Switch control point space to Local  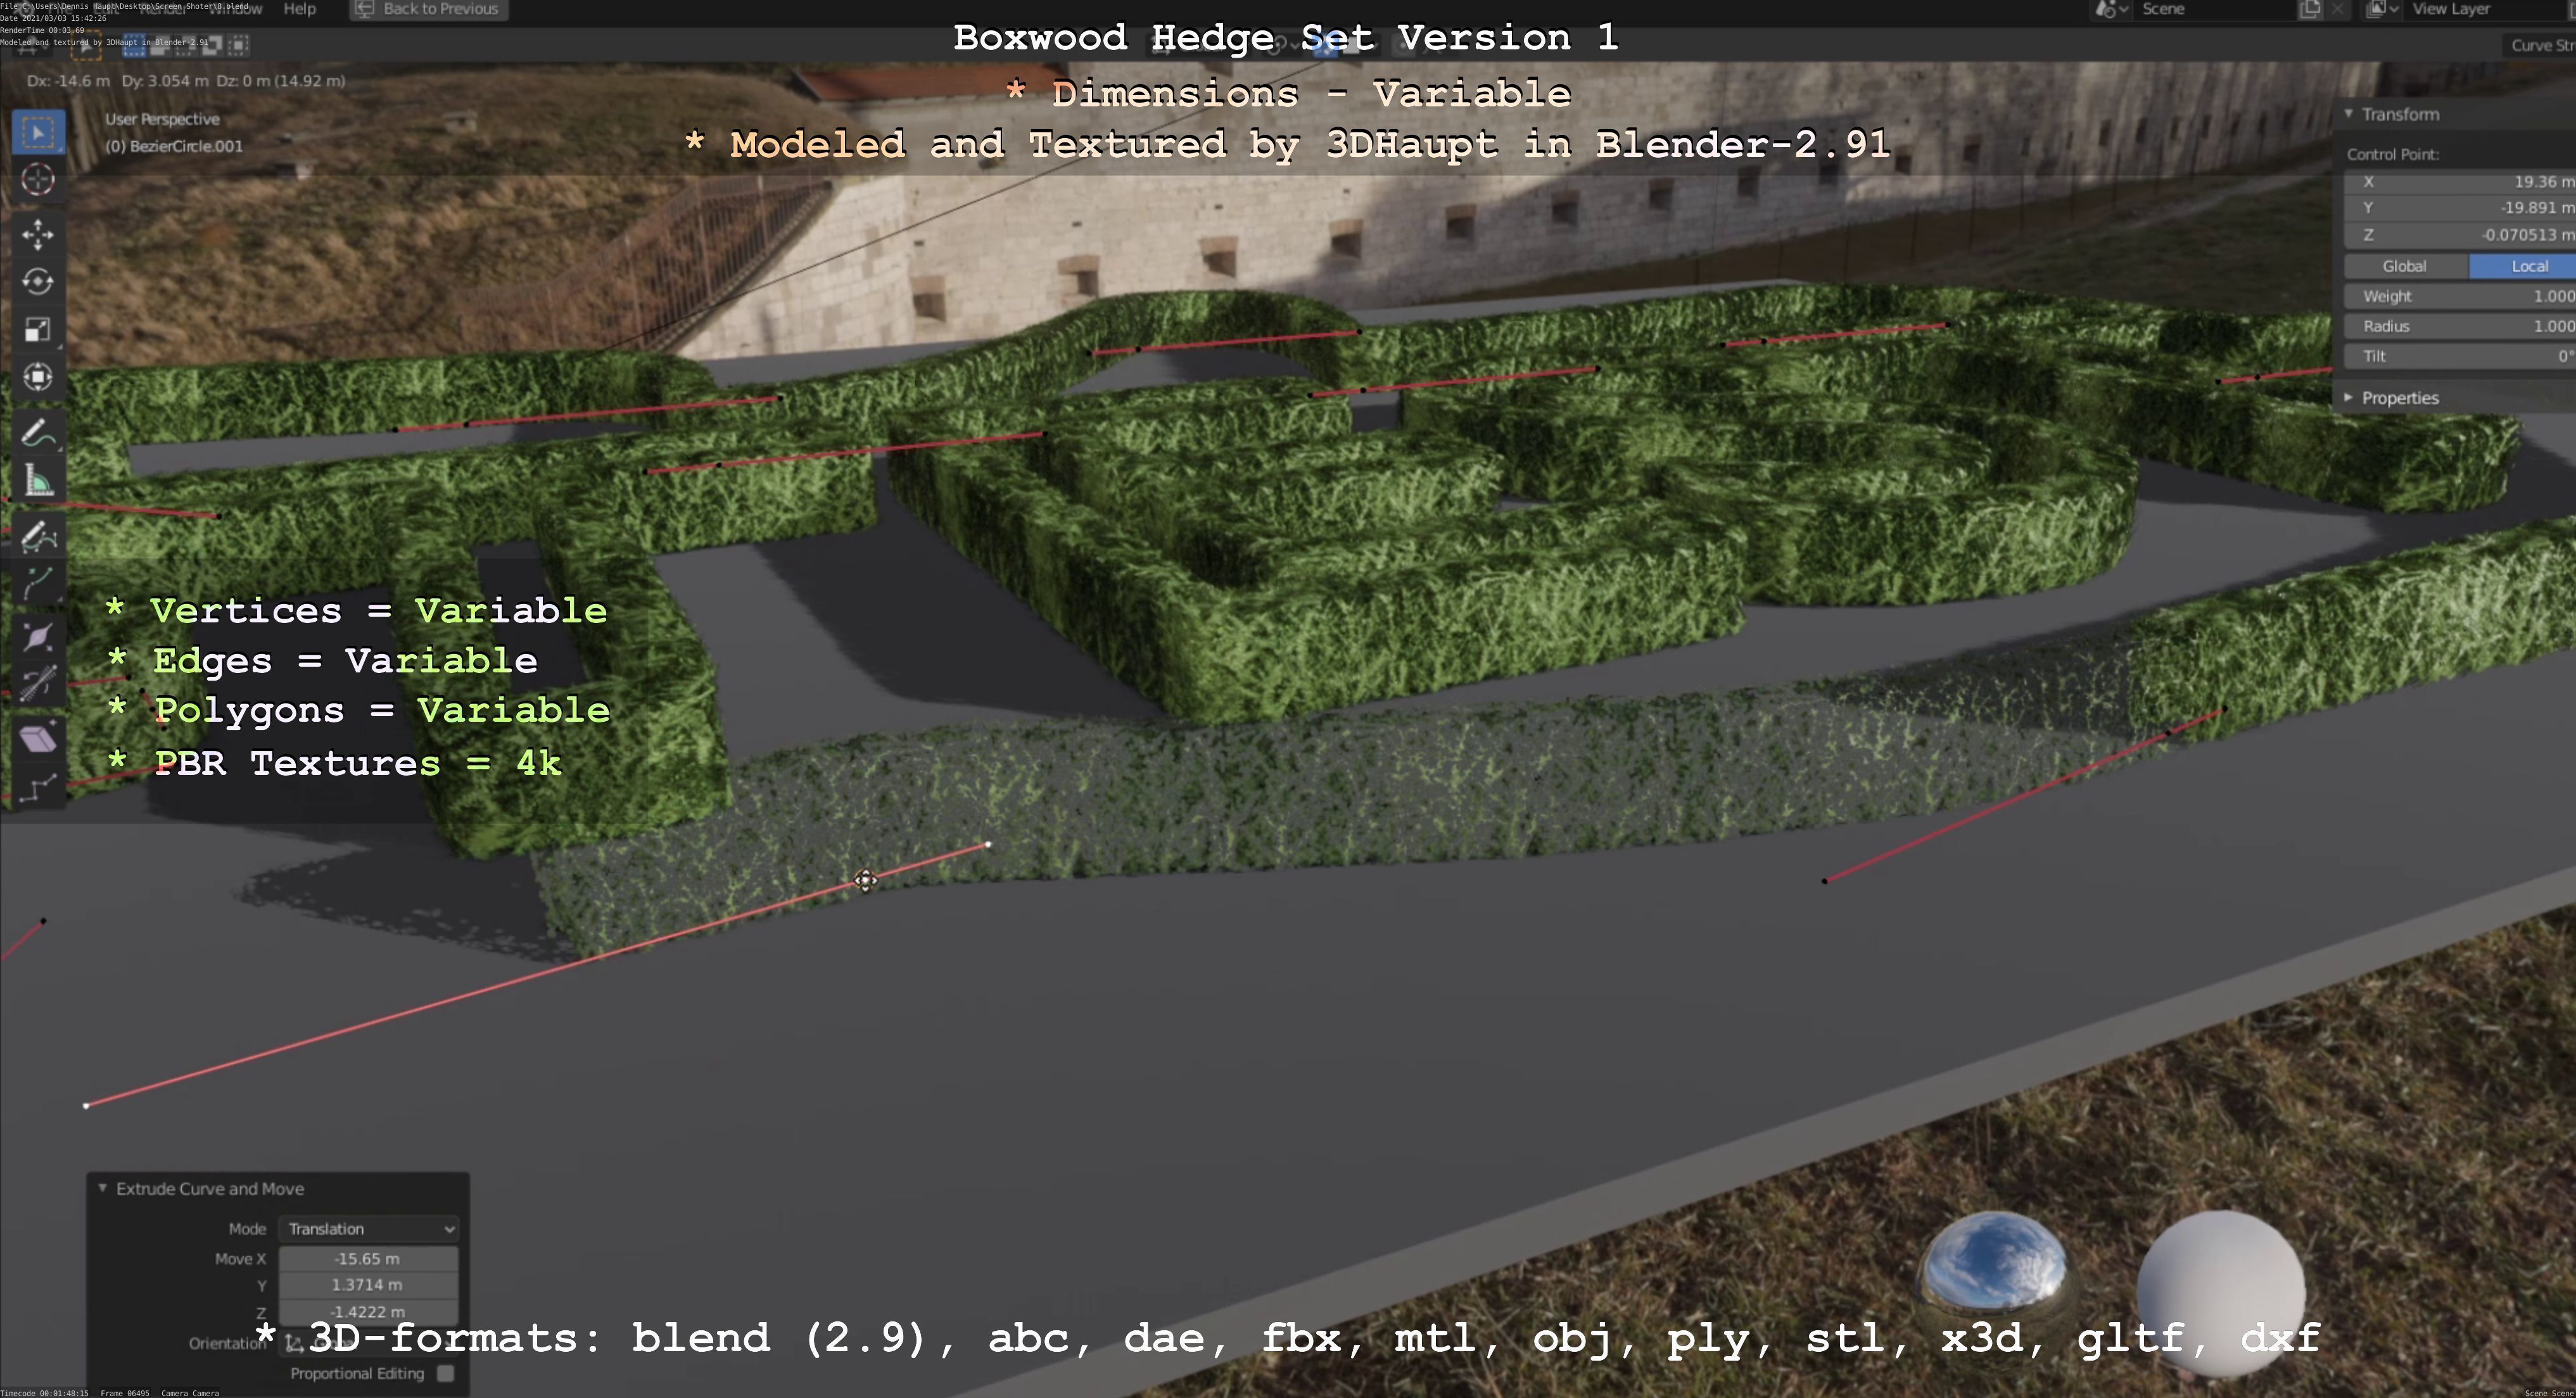(x=2522, y=266)
